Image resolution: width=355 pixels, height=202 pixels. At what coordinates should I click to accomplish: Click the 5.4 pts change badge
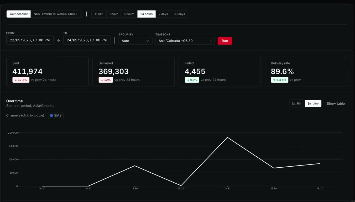pyautogui.click(x=280, y=80)
